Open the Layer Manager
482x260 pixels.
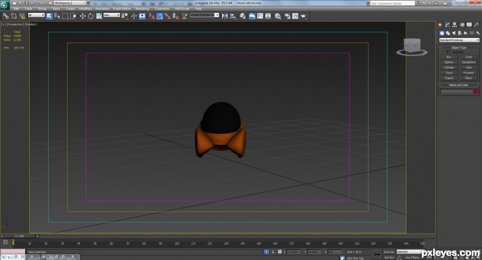coord(243,16)
